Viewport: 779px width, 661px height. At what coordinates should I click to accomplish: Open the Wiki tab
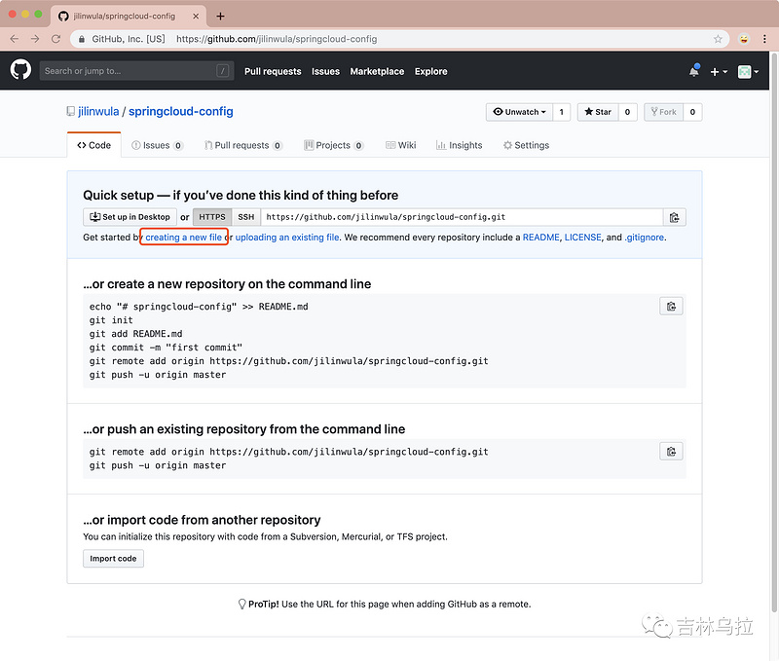(x=401, y=145)
